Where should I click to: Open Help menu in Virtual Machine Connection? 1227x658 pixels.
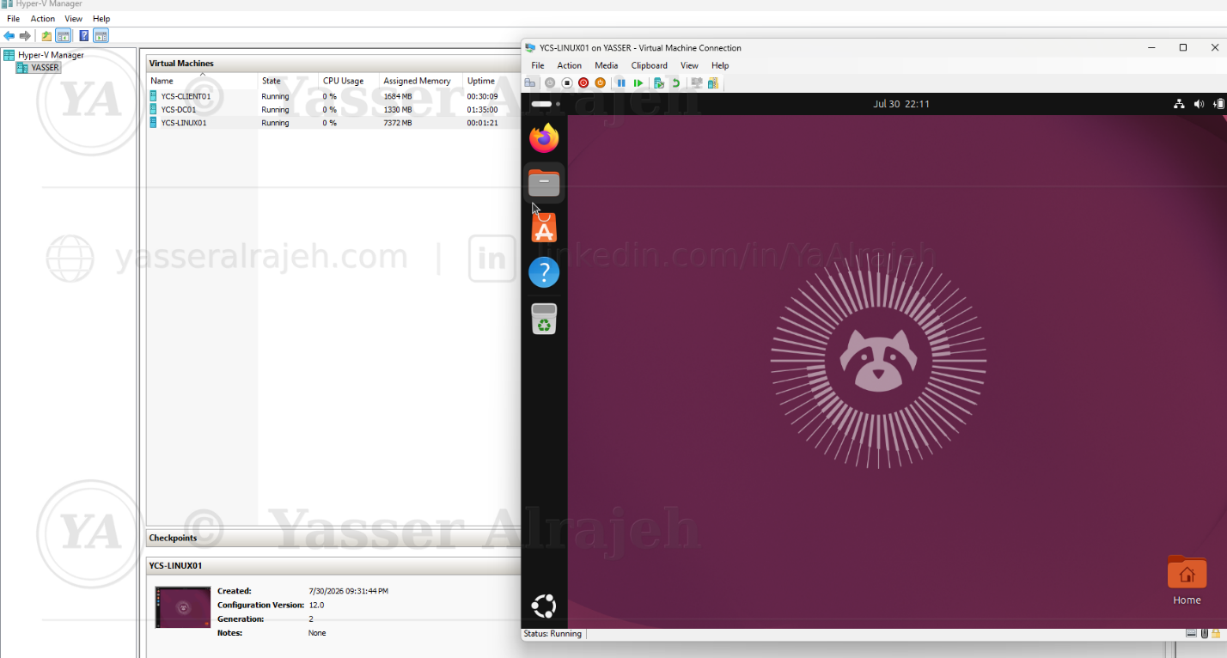click(x=720, y=65)
